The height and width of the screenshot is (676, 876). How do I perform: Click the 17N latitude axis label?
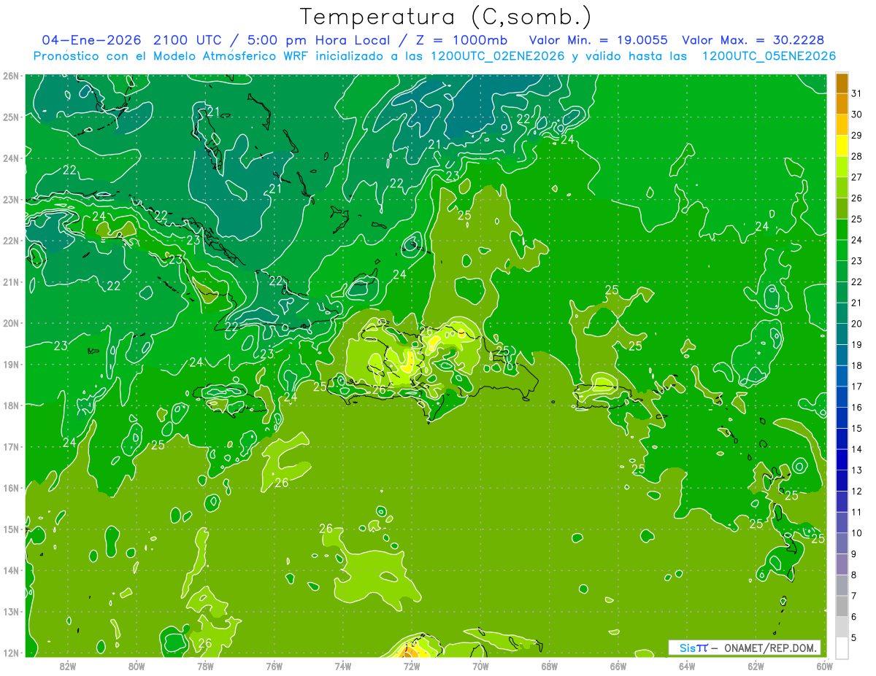point(11,446)
